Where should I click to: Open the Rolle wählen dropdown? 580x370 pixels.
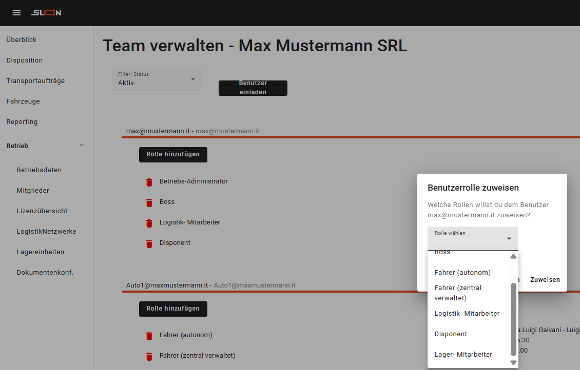[473, 238]
